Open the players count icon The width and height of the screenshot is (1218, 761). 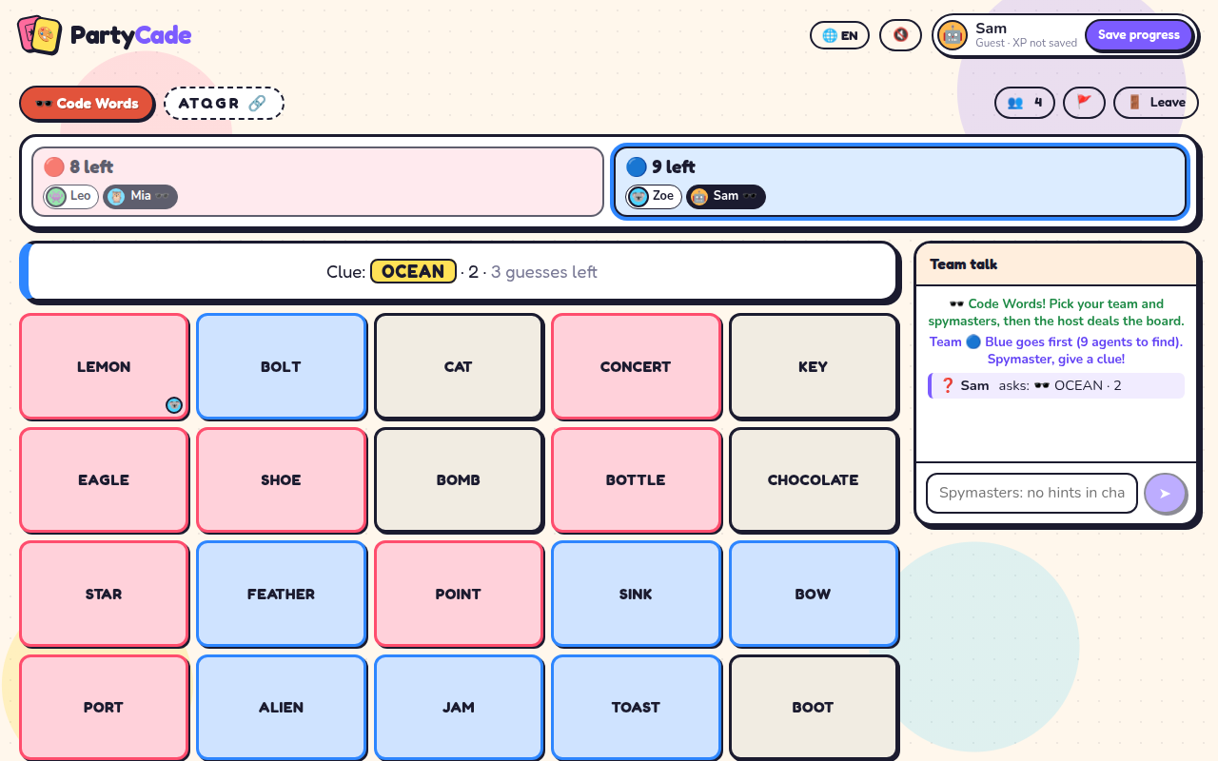coord(1025,103)
